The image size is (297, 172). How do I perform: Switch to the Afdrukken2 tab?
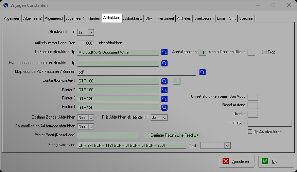pos(133,18)
